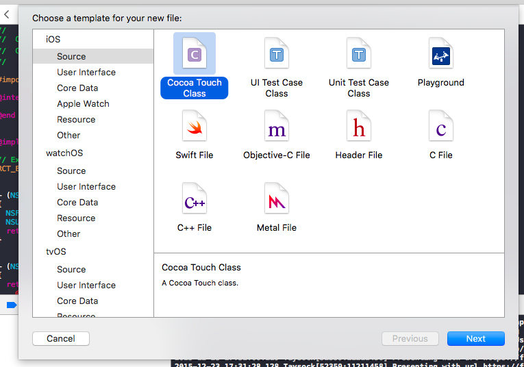Screen dimensions: 524x367
Task: Choose the C File template icon
Action: [440, 127]
